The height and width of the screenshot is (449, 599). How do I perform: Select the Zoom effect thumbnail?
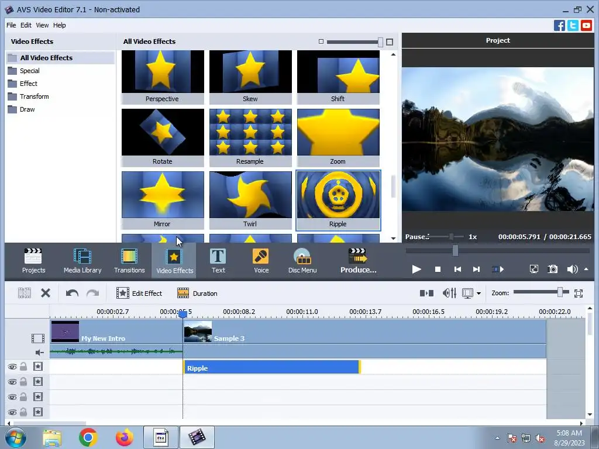point(338,138)
